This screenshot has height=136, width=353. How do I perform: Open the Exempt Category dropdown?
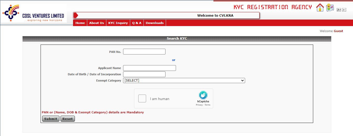pyautogui.click(x=184, y=81)
